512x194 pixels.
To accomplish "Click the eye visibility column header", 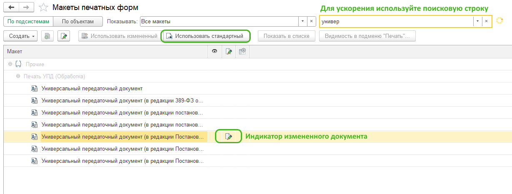I will (215, 51).
